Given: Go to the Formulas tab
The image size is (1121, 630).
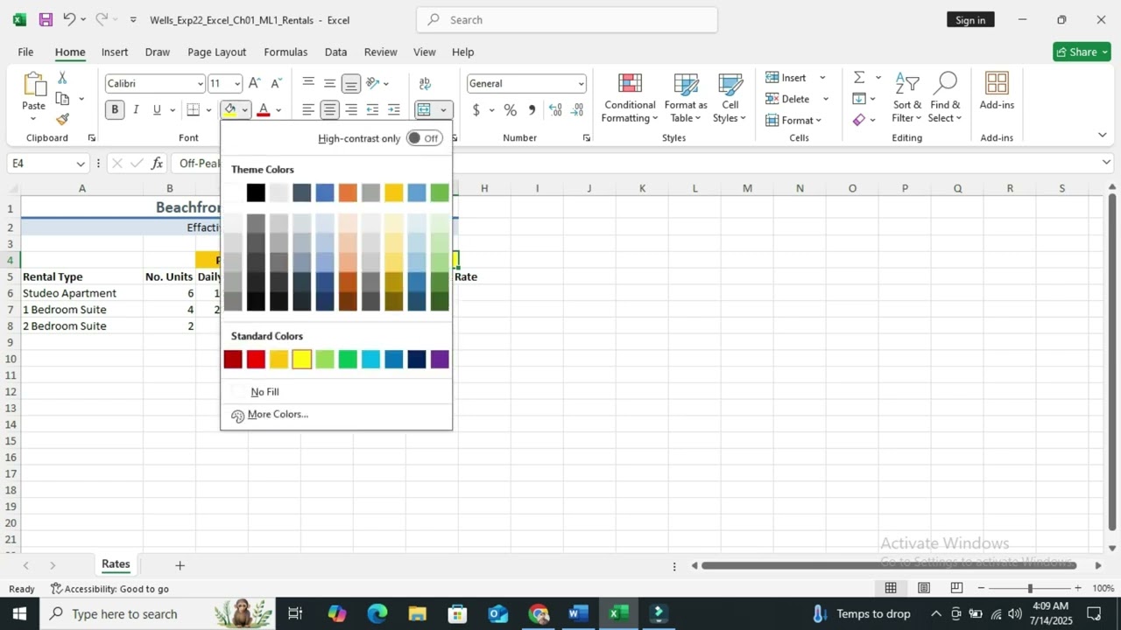Looking at the screenshot, I should (x=286, y=52).
